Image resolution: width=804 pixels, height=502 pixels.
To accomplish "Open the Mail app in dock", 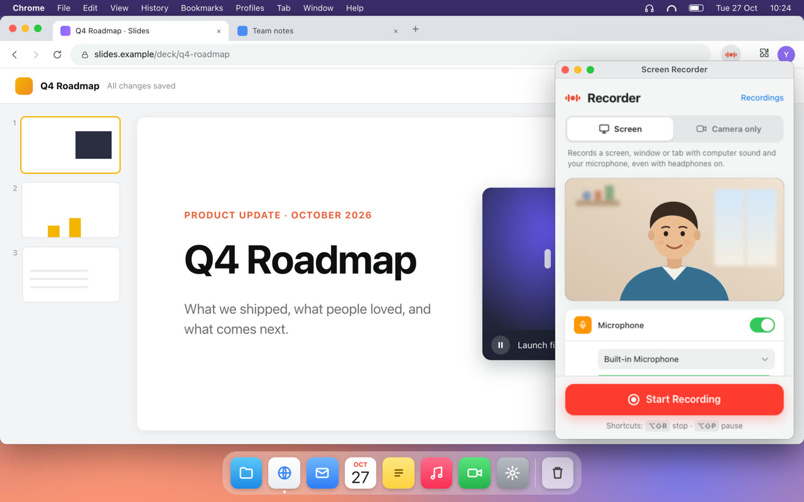I will point(322,473).
